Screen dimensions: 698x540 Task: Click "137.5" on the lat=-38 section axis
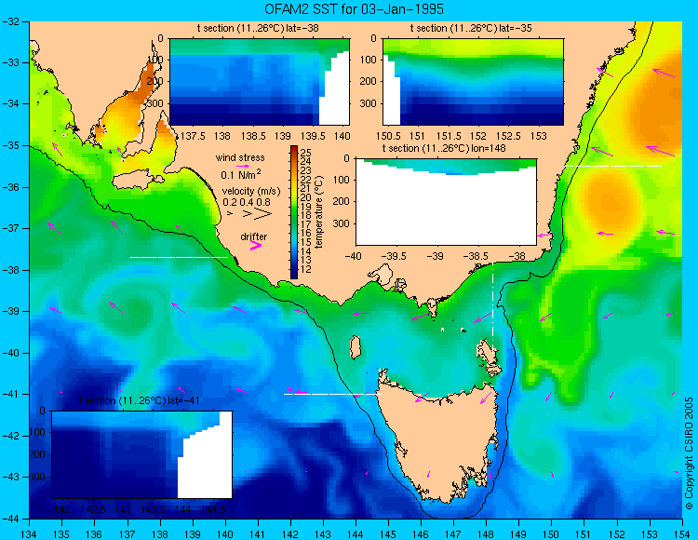click(x=194, y=136)
